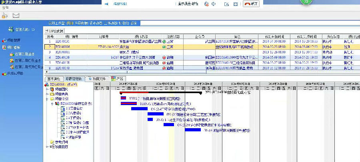Open 系统 in the blue menu bar

point(133,23)
